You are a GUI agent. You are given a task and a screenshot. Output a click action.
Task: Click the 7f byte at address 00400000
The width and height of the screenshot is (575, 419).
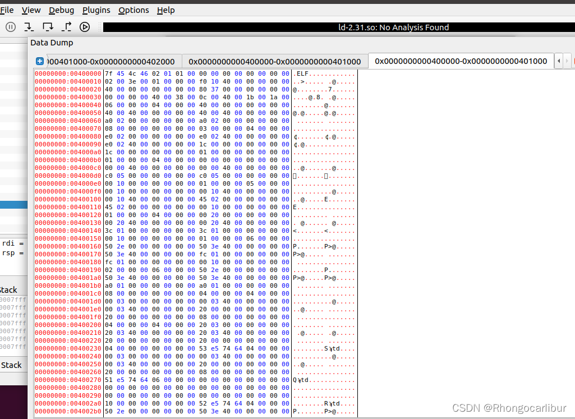pos(108,73)
